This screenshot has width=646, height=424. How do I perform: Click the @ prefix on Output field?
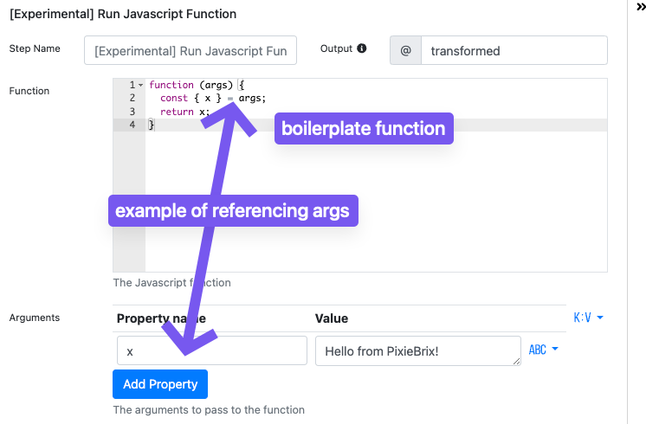click(405, 51)
